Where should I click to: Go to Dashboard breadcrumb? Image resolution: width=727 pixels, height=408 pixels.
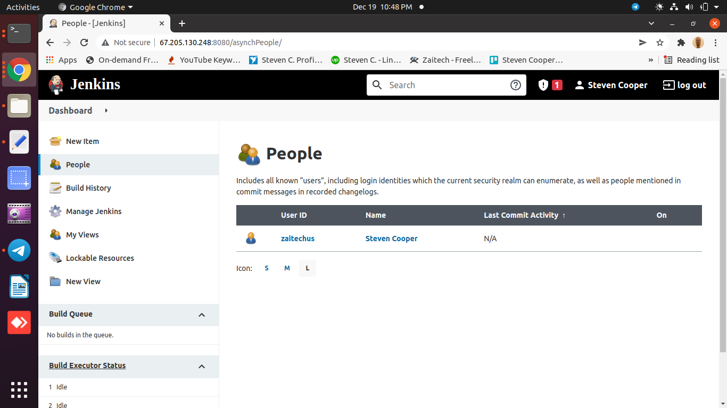point(70,110)
